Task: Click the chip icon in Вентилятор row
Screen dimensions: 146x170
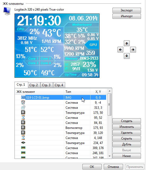Action: [23, 128]
